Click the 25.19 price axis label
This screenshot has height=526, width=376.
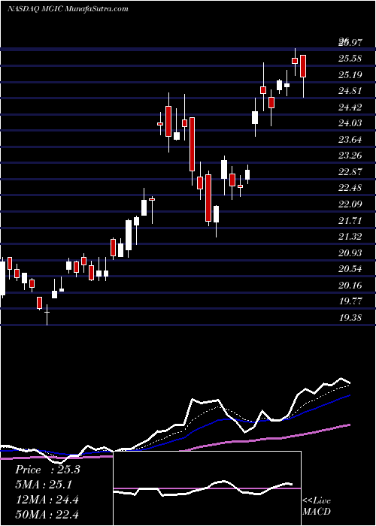350,75
